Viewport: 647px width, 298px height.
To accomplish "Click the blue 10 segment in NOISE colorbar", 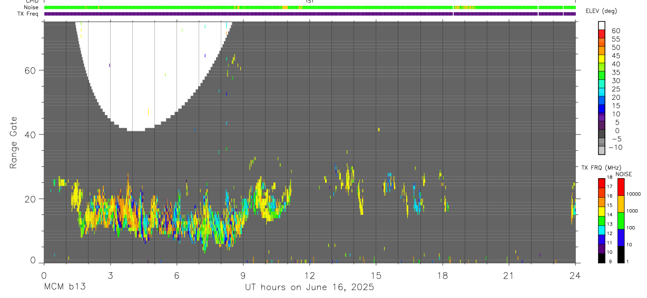I will (621, 238).
